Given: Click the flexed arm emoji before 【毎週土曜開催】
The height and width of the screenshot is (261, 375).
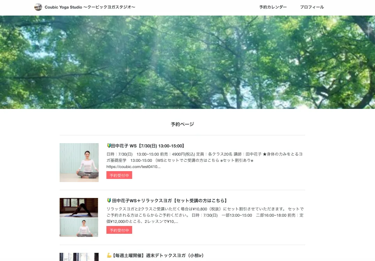Looking at the screenshot, I should 109,255.
